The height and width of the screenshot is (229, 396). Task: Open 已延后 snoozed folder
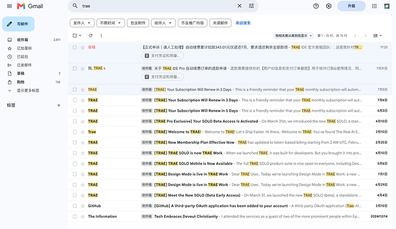point(34,57)
